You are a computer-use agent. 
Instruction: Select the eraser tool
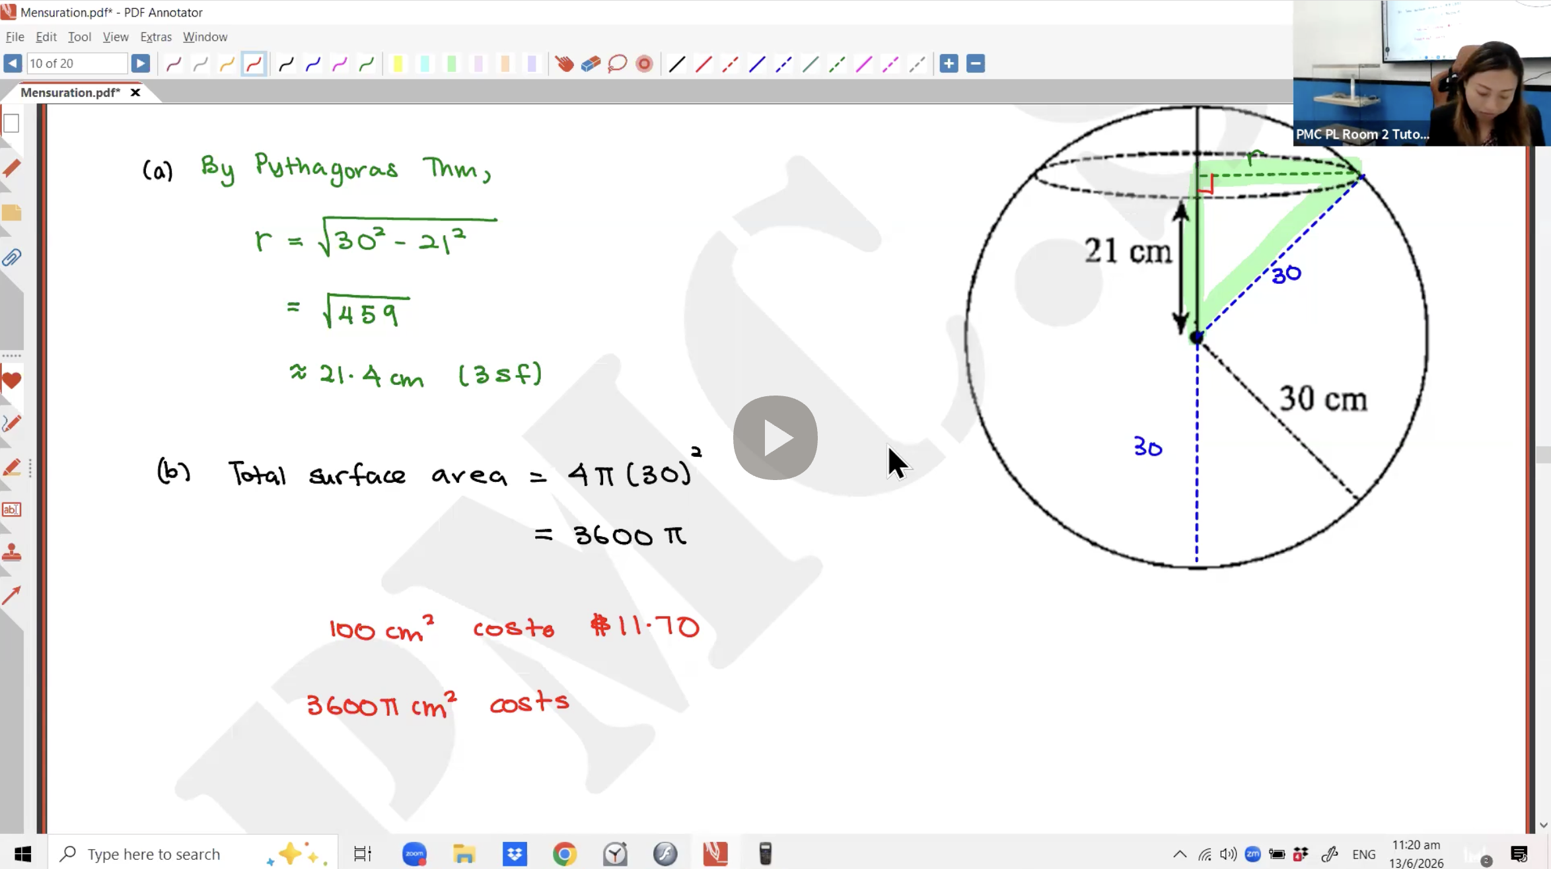click(591, 63)
